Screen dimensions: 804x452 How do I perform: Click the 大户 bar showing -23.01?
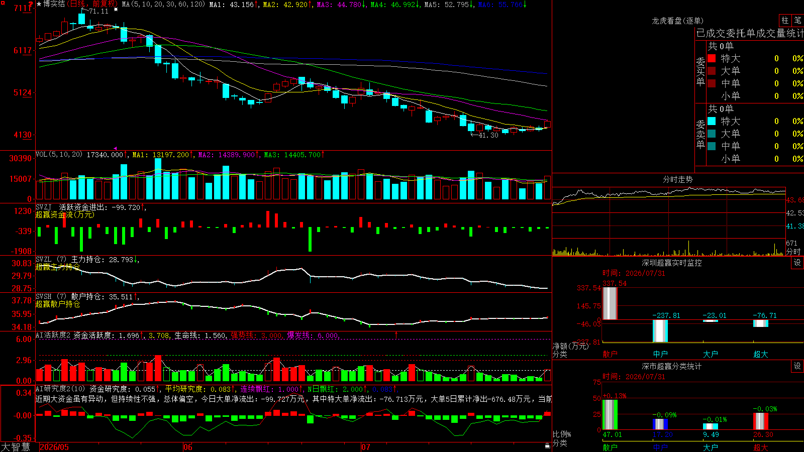tap(710, 321)
